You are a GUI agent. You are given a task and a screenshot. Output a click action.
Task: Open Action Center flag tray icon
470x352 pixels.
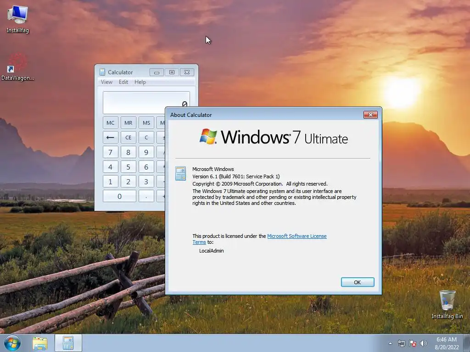point(413,343)
